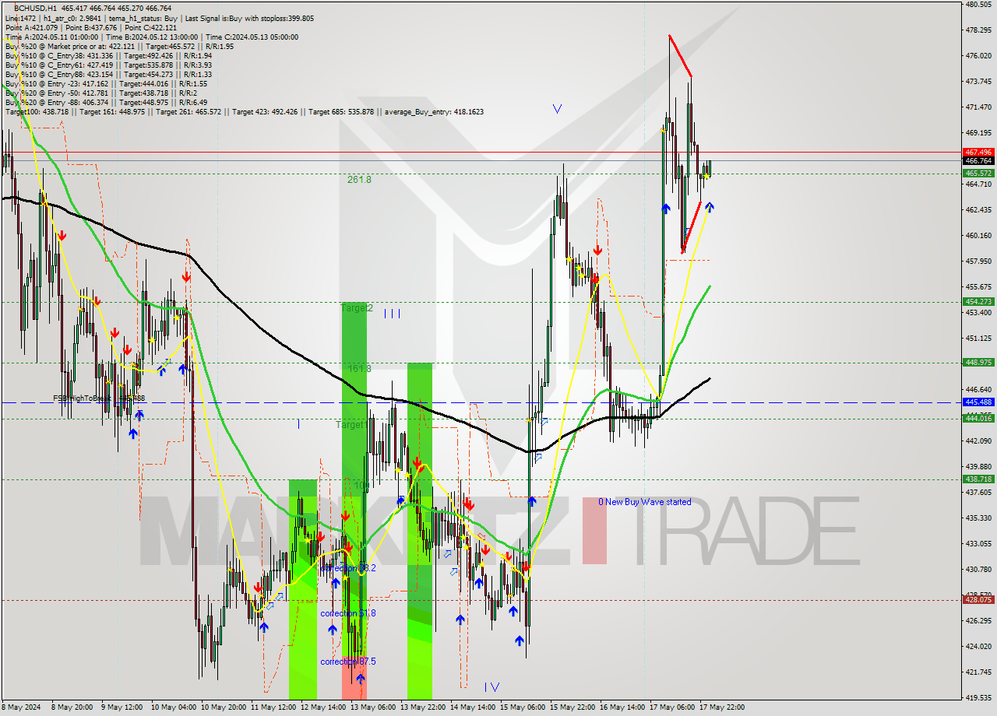Click the '15 May 06:00' time axis label

point(523,707)
